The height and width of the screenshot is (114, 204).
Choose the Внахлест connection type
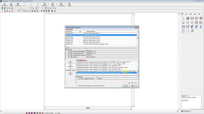pos(70,66)
